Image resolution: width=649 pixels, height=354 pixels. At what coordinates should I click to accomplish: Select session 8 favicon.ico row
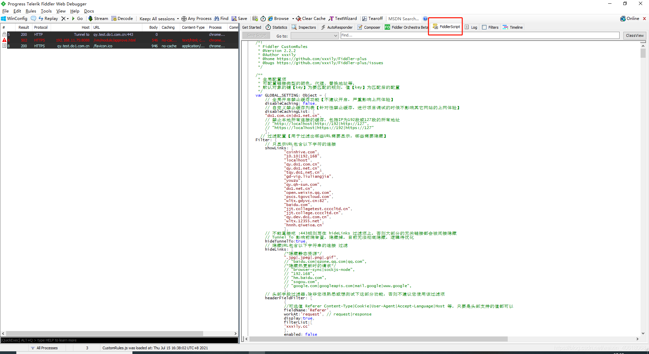coord(119,46)
